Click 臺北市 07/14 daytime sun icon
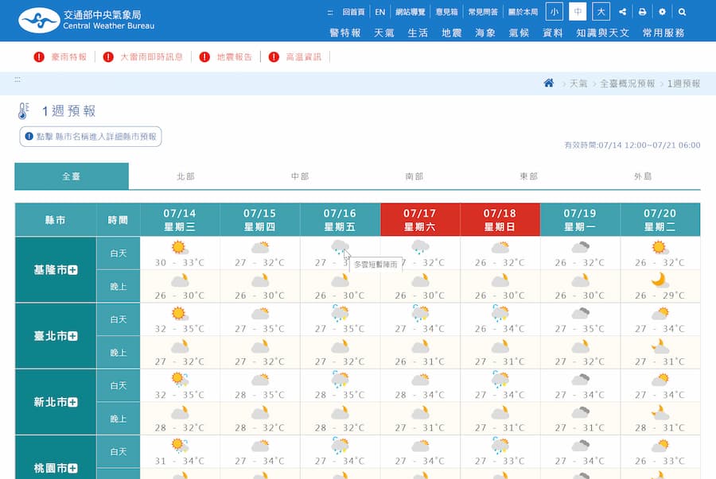The height and width of the screenshot is (479, 716). (x=180, y=314)
